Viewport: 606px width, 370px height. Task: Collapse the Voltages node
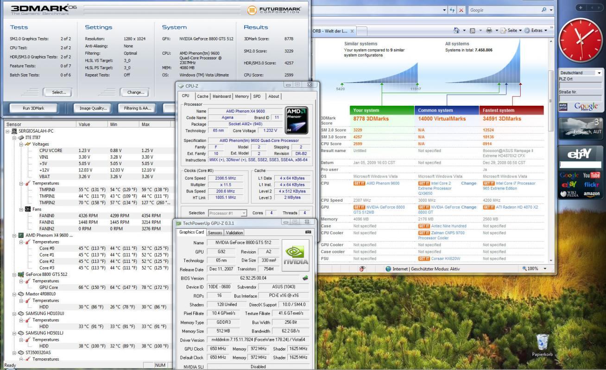click(x=21, y=144)
